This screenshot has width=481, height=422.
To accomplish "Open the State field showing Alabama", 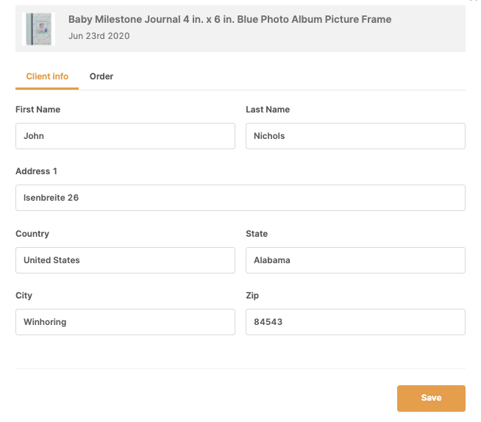I will [x=355, y=260].
